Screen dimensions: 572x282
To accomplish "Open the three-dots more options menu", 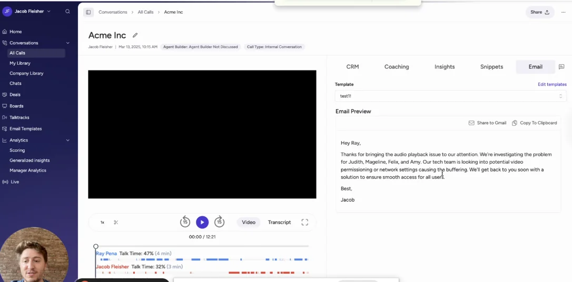I will [563, 12].
